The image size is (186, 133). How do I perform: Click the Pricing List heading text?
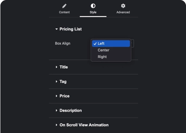tap(71, 29)
